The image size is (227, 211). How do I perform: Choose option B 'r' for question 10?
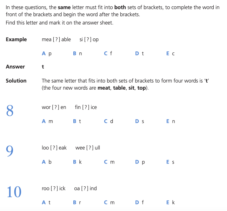click(x=77, y=202)
